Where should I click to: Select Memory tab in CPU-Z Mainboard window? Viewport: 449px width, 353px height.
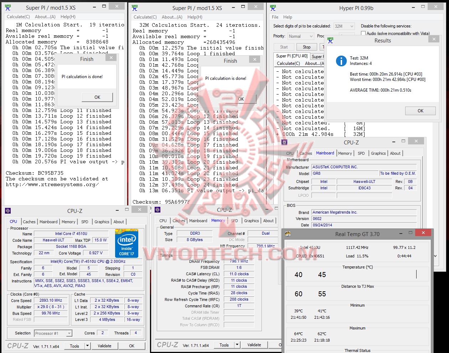345,153
